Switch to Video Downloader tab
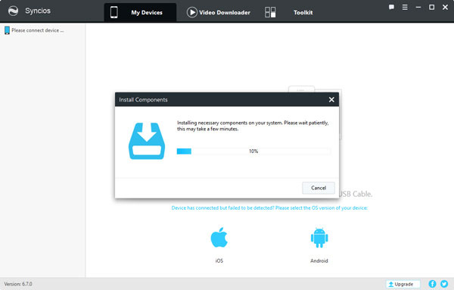Viewport: 454px width, 290px height. 219,12
